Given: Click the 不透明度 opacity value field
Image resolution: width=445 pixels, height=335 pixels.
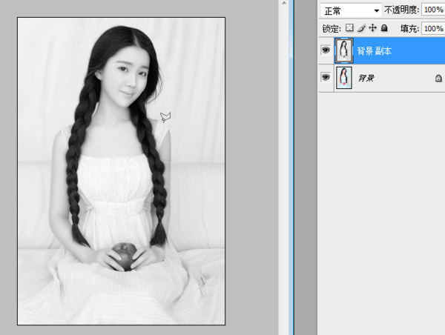Looking at the screenshot, I should pos(431,10).
